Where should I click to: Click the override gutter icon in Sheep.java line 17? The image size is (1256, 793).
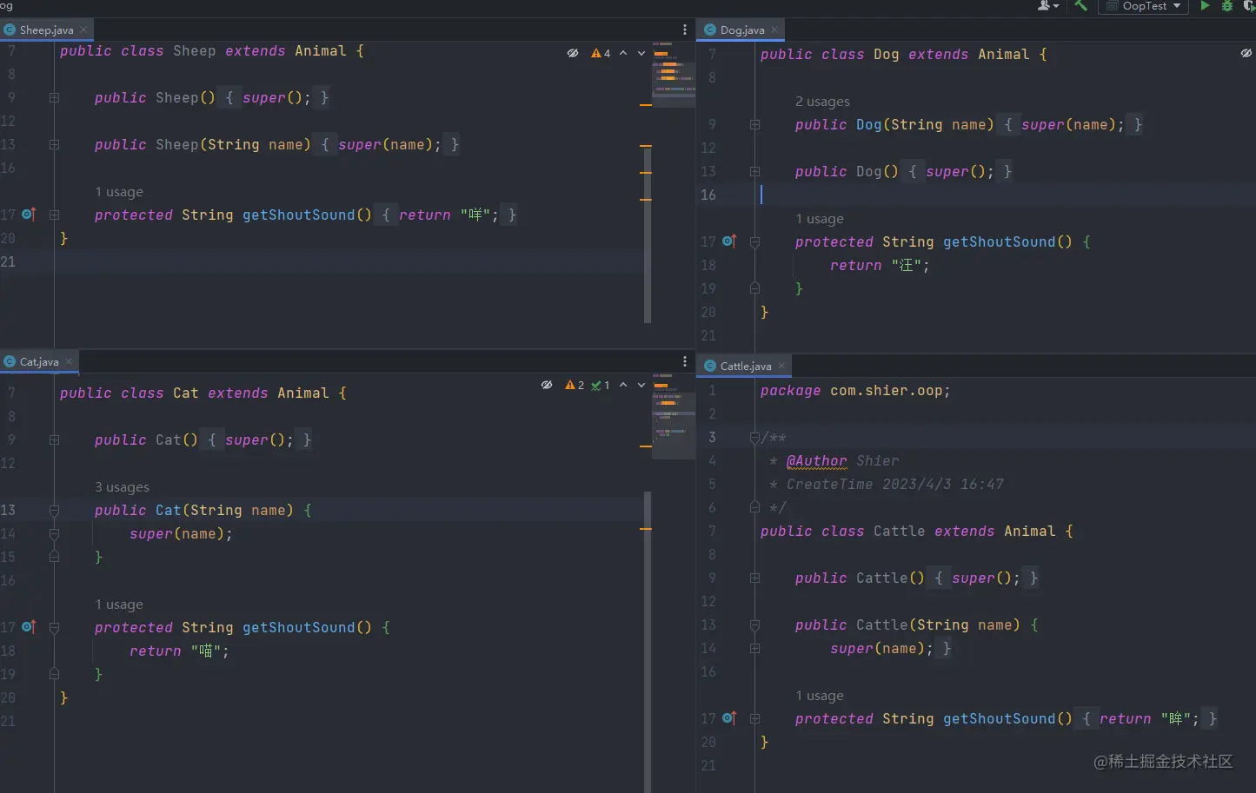click(29, 214)
